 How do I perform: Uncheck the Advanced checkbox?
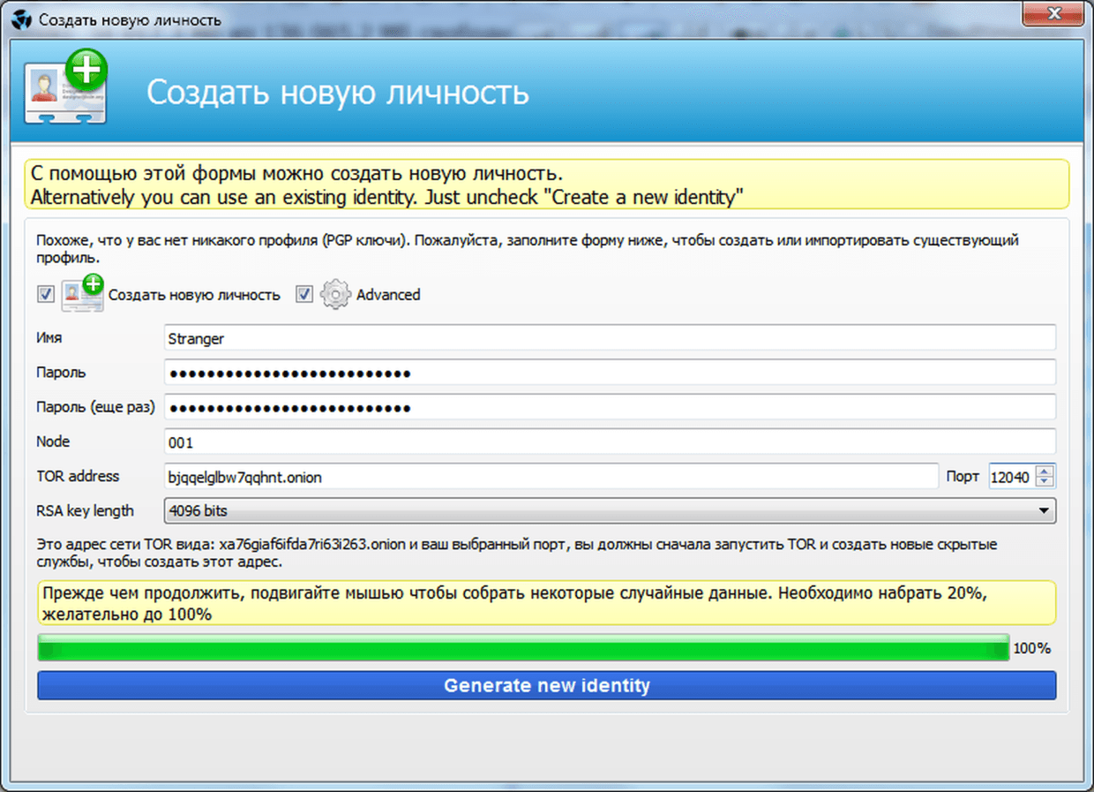click(304, 295)
